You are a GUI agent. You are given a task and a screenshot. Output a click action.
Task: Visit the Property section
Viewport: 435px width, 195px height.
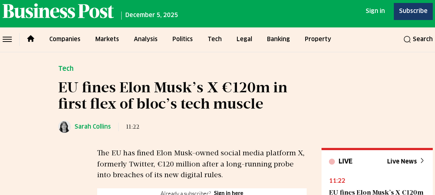318,39
